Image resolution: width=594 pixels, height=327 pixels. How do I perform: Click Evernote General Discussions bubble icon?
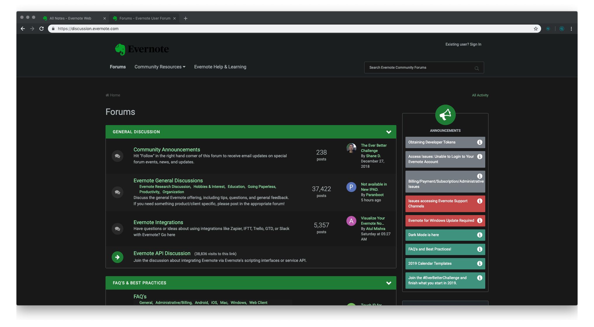[118, 192]
